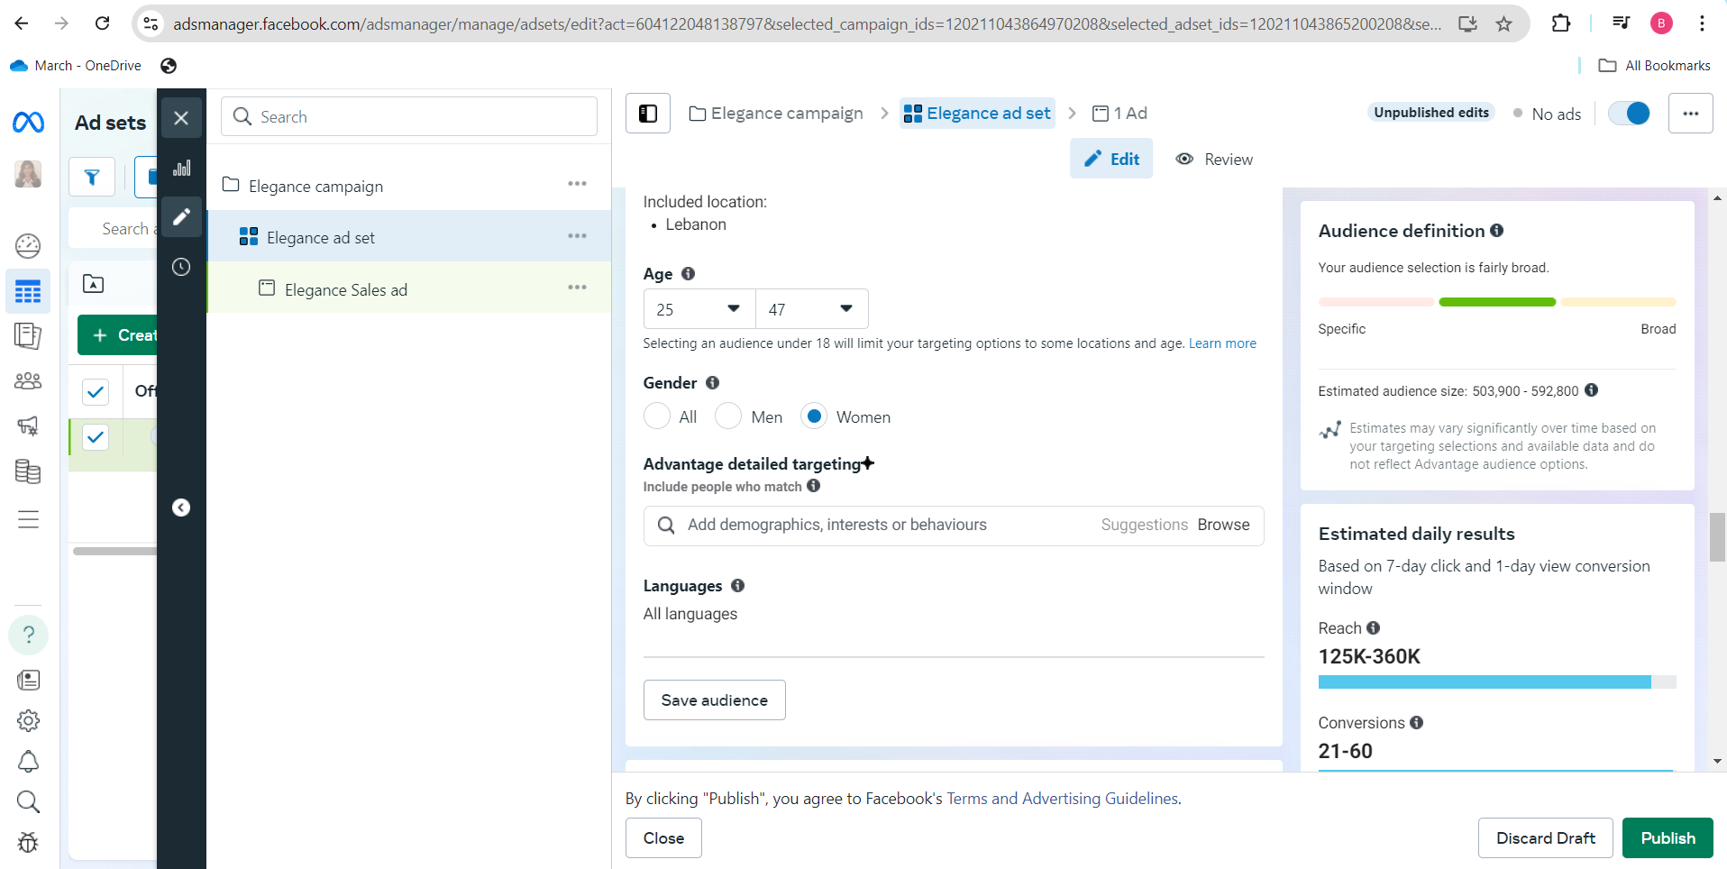Uncheck the header select-all checkbox

point(96,391)
